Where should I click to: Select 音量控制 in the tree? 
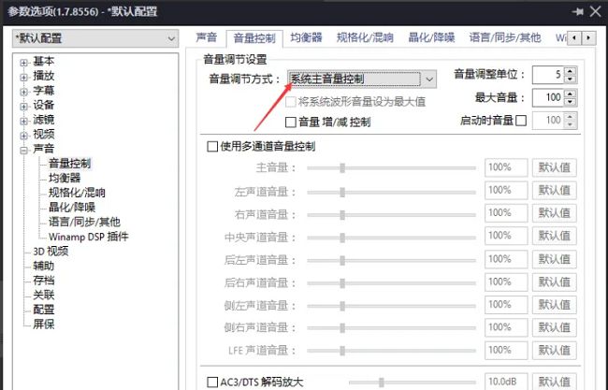pyautogui.click(x=70, y=164)
